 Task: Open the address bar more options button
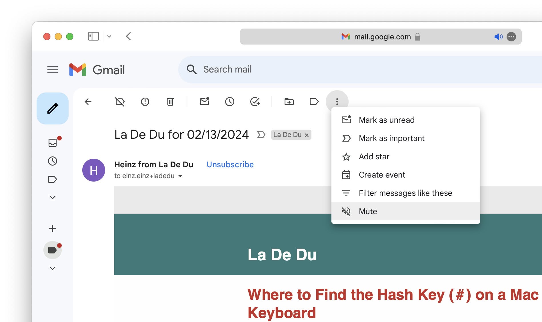pos(511,37)
